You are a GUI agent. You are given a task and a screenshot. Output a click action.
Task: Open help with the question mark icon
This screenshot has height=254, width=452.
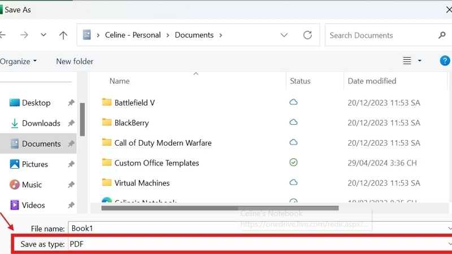445,61
